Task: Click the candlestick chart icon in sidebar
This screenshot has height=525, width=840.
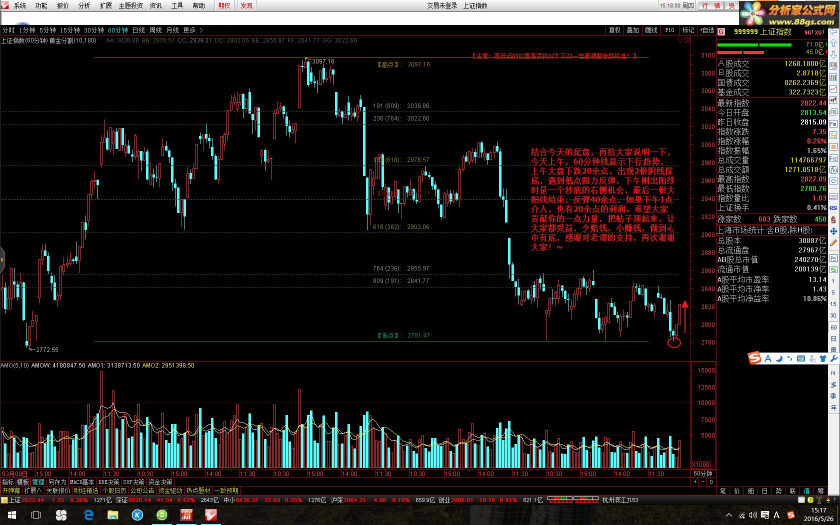Action: (x=833, y=100)
